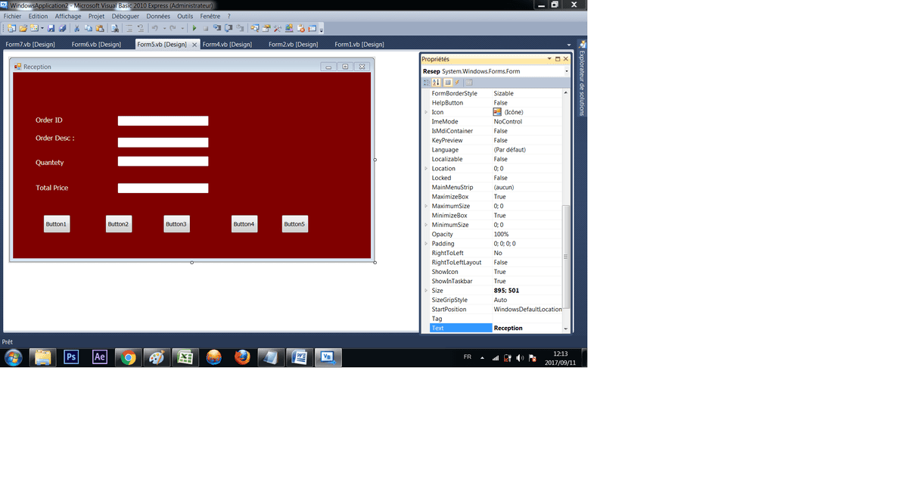The height and width of the screenshot is (480, 908).
Task: Open the Toolbox via hammer-wrench icon
Action: 278,29
